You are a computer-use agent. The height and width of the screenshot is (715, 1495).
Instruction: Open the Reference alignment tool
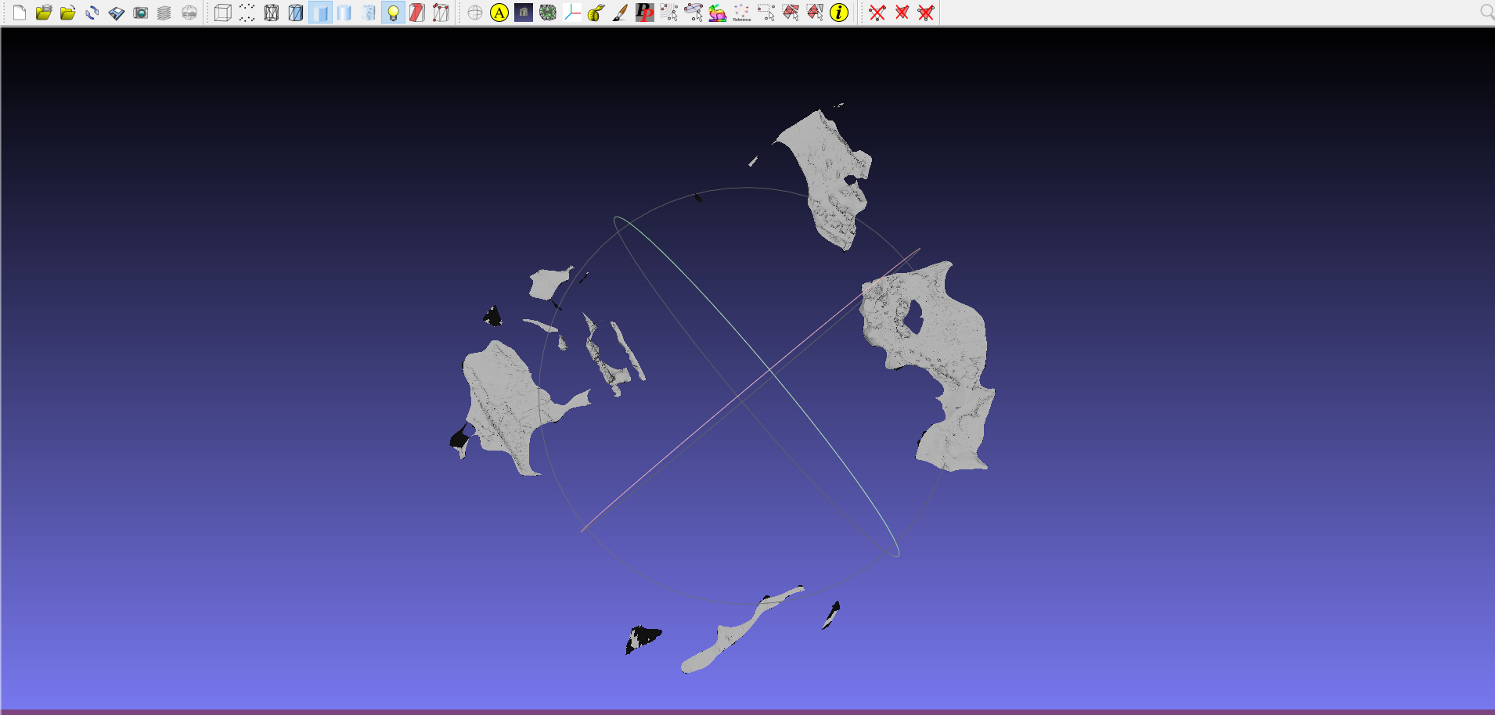(741, 13)
